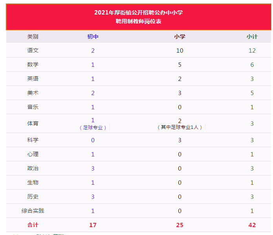The height and width of the screenshot is (235, 273).
Task: Select the '小计' column header
Action: point(252,37)
